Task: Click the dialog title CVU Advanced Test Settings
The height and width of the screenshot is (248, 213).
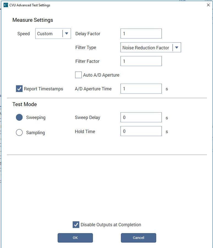Action: pyautogui.click(x=30, y=5)
